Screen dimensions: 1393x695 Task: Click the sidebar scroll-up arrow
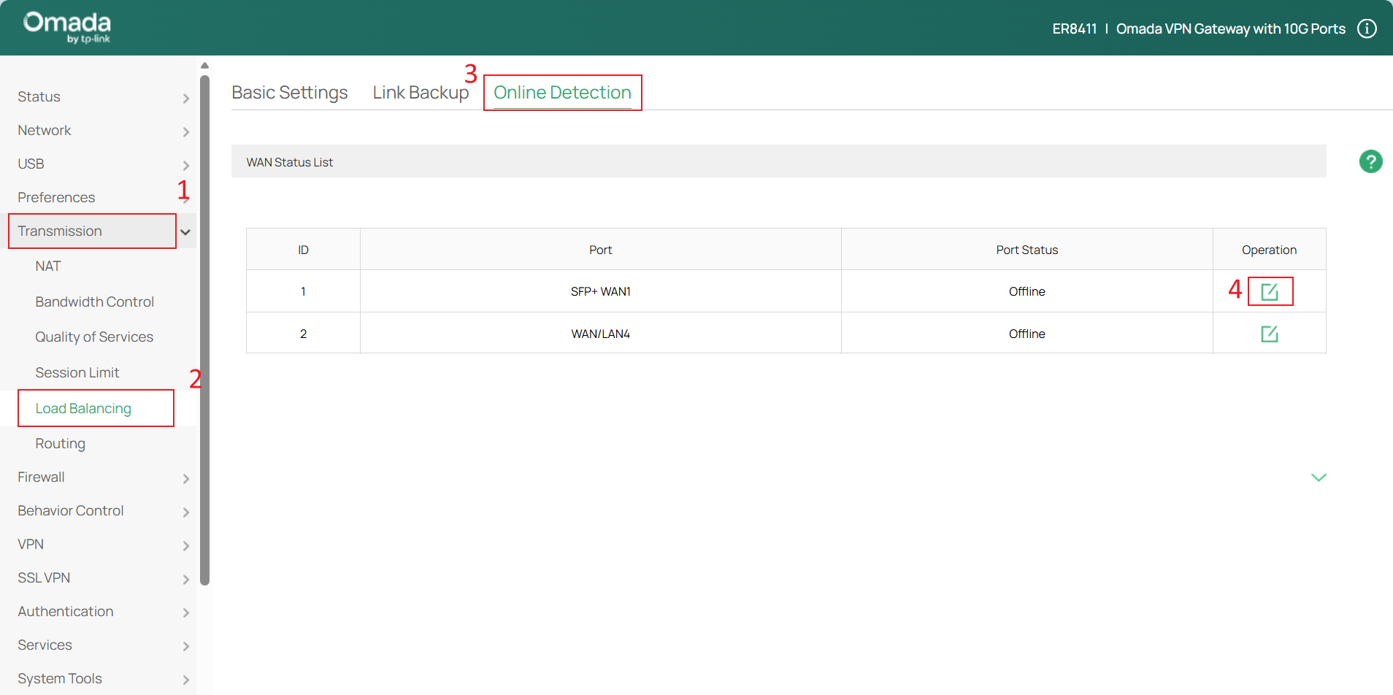point(204,66)
